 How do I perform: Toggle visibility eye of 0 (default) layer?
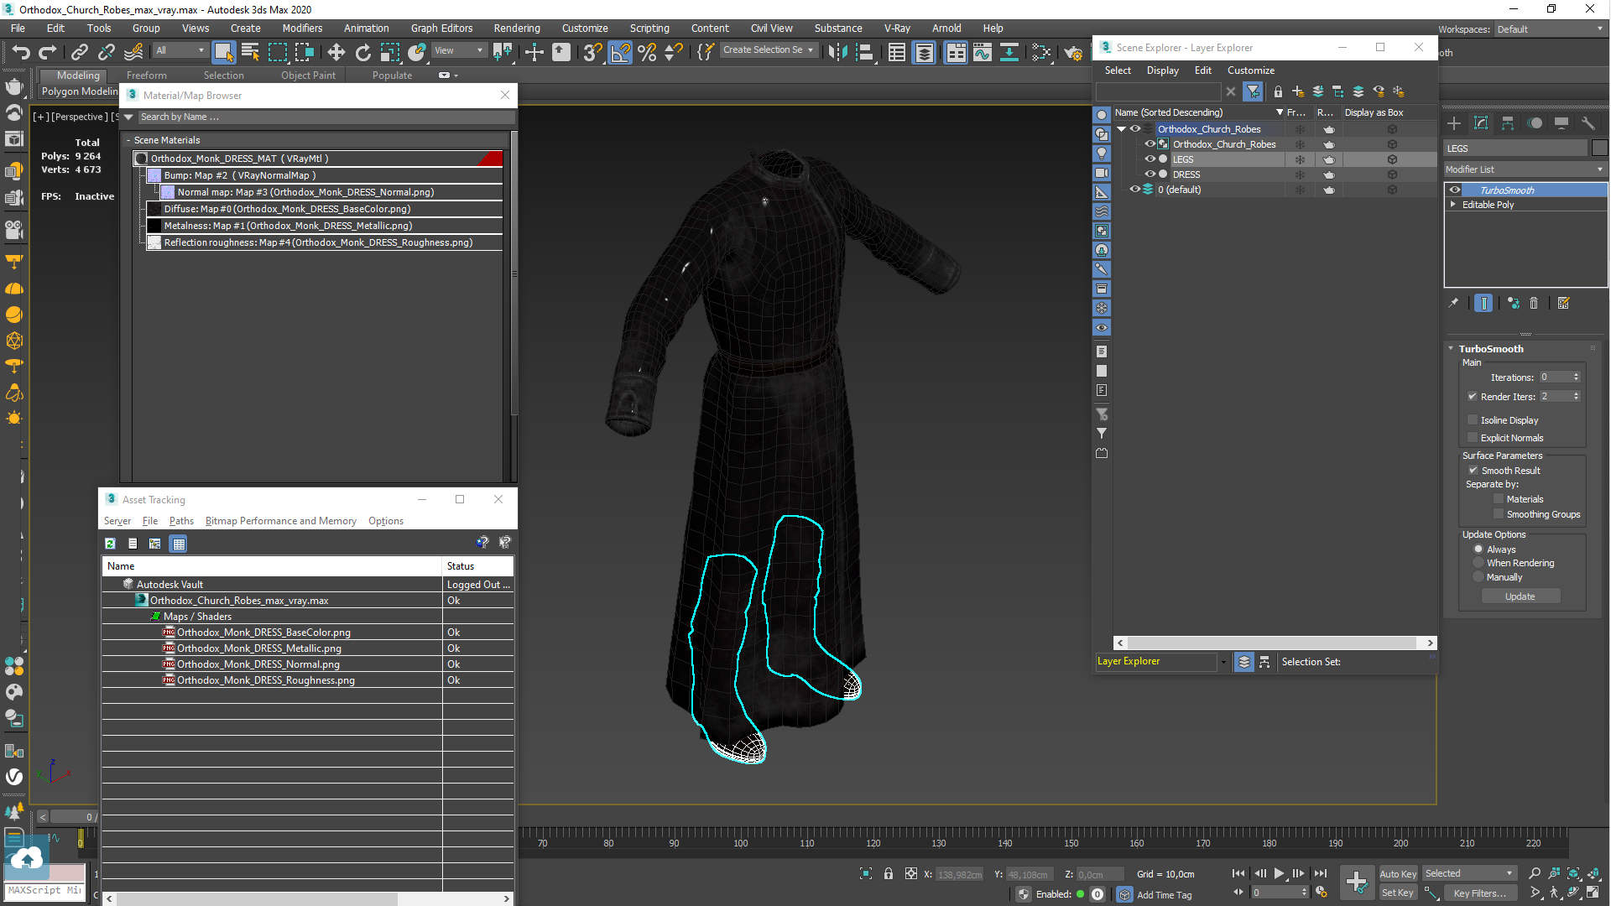tap(1134, 190)
